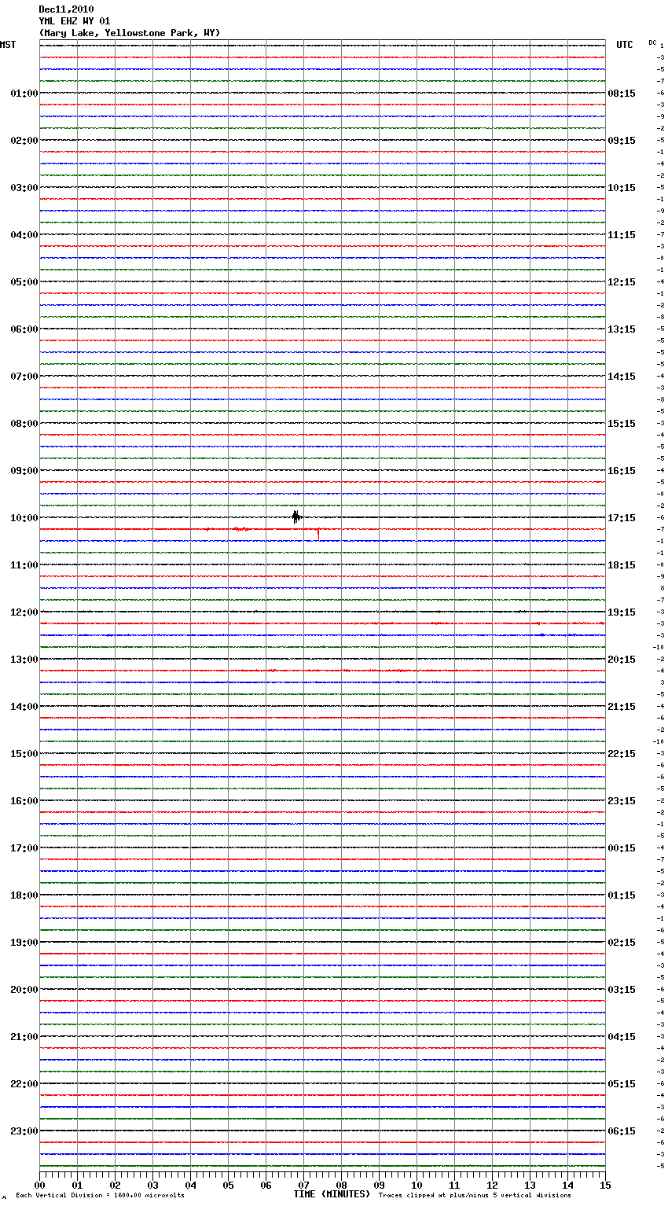Click the "23:15" UTC time label

622,801
